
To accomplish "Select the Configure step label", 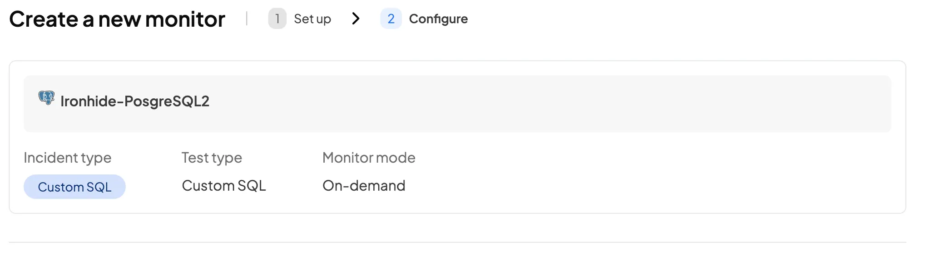I will (x=438, y=19).
